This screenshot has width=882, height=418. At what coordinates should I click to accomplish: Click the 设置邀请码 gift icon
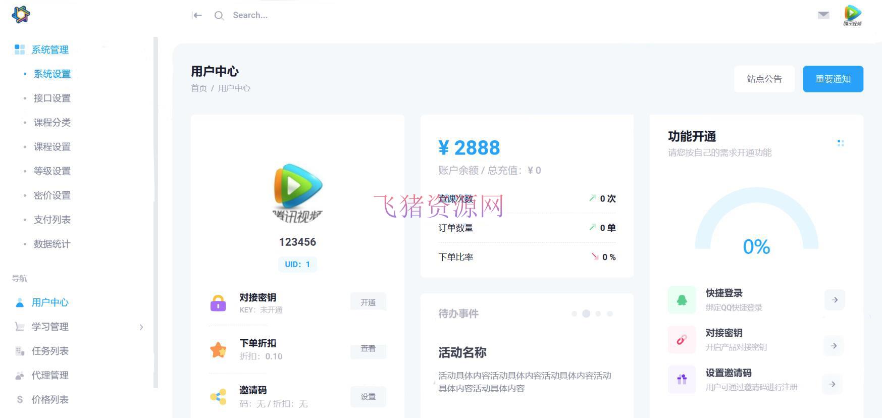[x=682, y=379]
